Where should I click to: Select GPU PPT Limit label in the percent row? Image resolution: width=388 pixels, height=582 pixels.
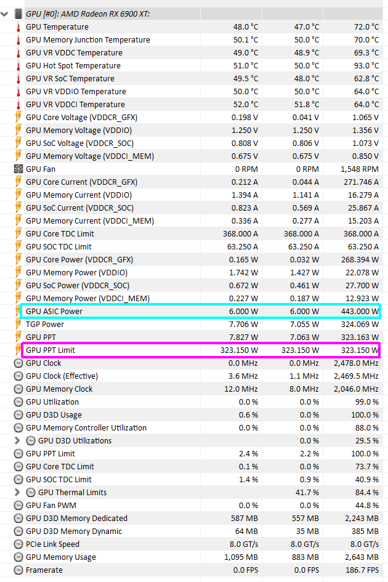(x=50, y=454)
